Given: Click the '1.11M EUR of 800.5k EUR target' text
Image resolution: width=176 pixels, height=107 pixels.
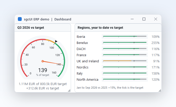Looking at the screenshot, I should [43, 84].
